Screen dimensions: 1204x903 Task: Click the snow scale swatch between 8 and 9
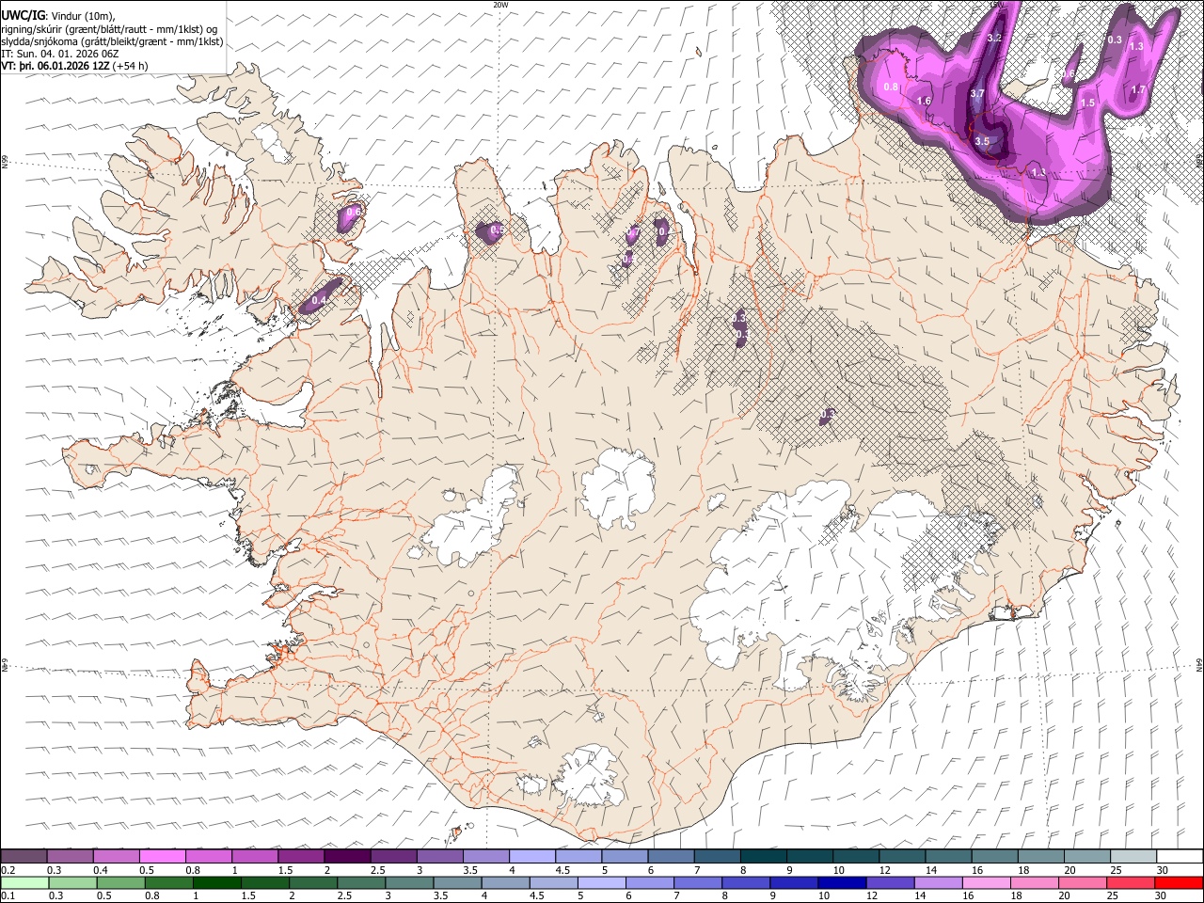pyautogui.click(x=764, y=856)
